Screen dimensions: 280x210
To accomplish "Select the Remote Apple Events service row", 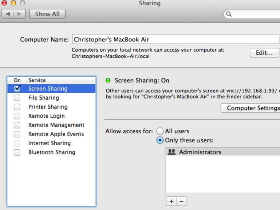I will tap(51, 134).
